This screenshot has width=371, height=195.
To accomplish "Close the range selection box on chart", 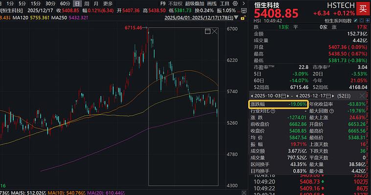I will [214, 31].
